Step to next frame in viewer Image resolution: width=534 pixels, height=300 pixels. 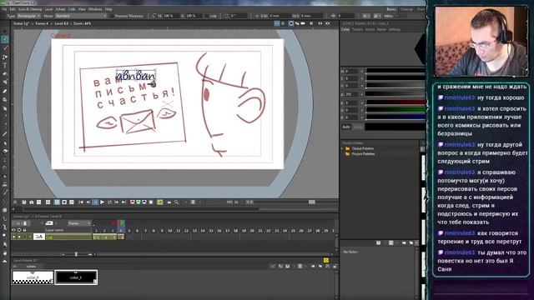[x=117, y=202]
